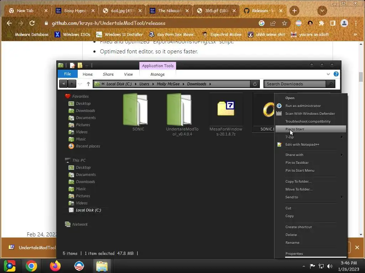Click the GitHub page vertical scrollbar thumb

(x=361, y=77)
